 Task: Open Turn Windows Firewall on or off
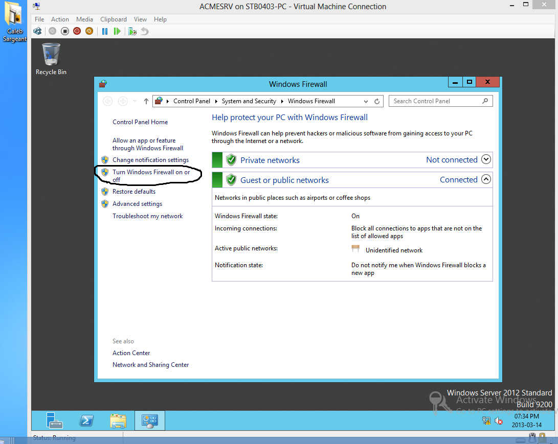pos(151,176)
